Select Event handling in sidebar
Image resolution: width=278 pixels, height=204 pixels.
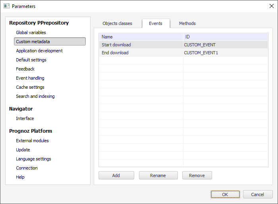click(x=30, y=78)
